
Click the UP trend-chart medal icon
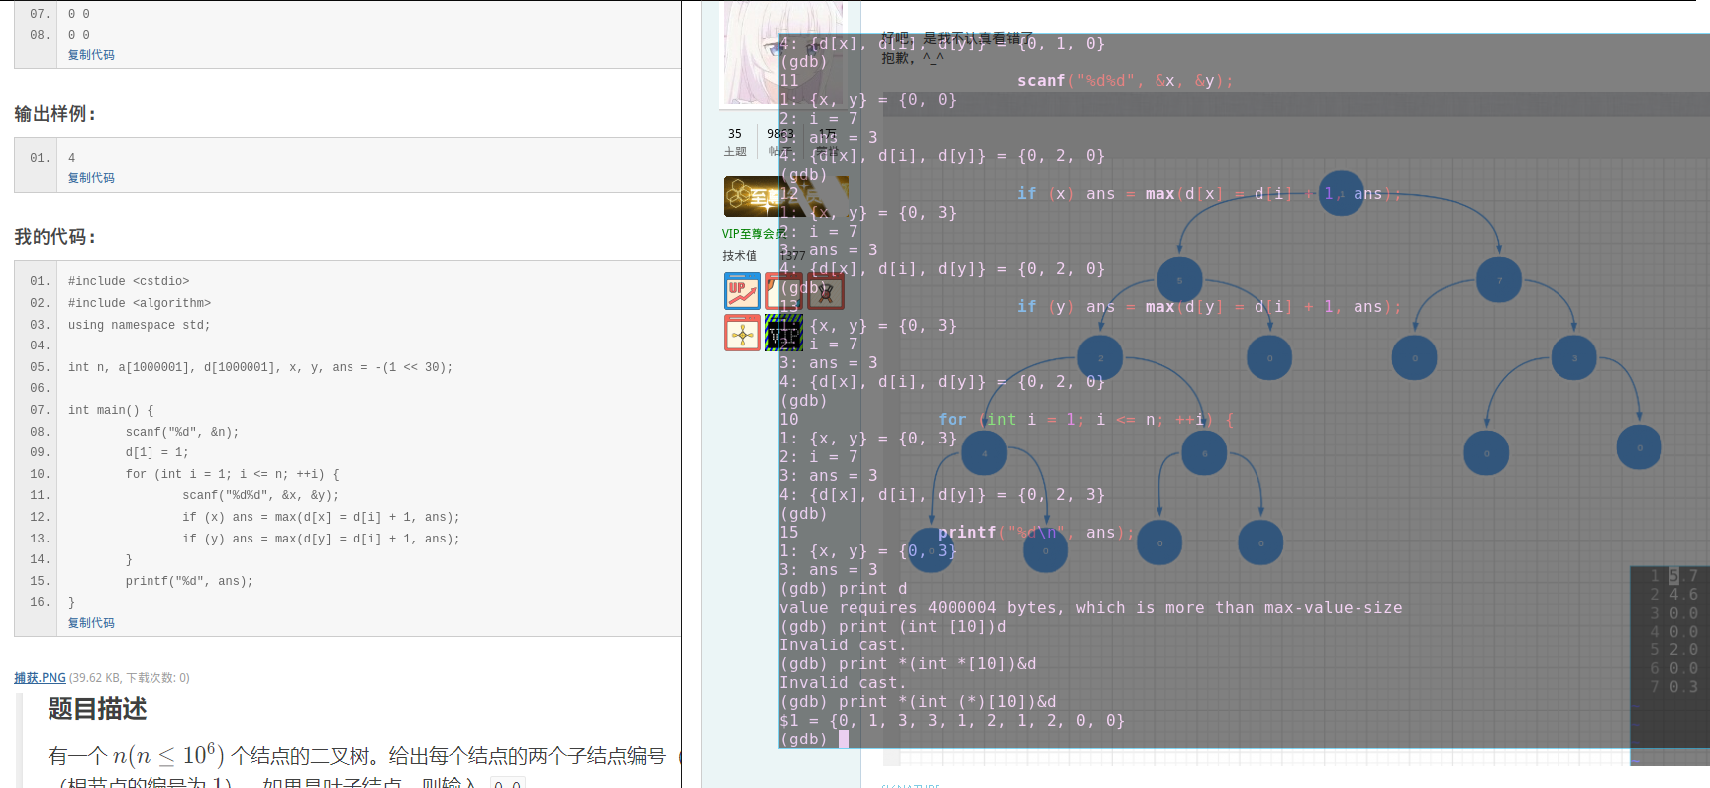(x=743, y=291)
